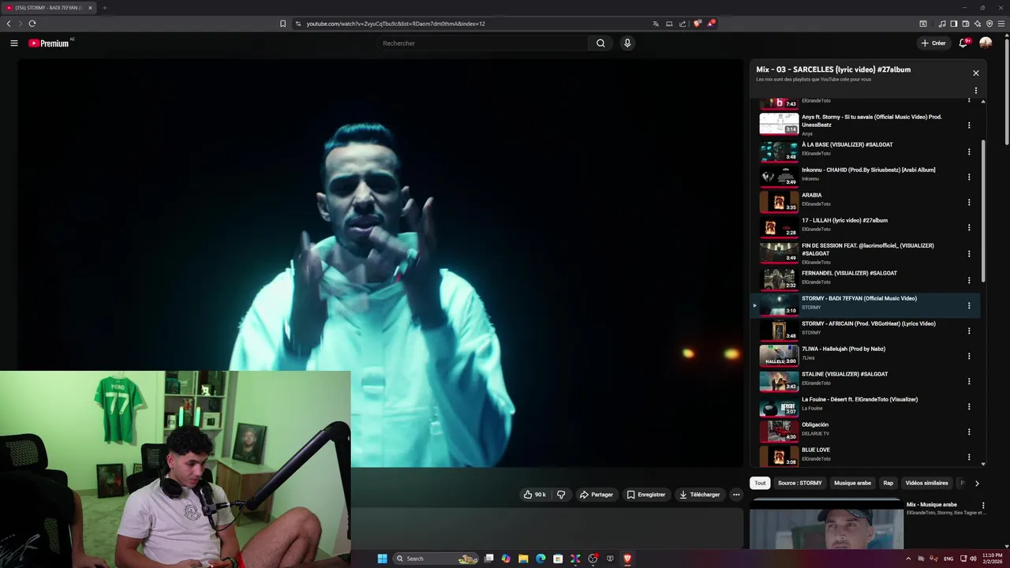Reload the page

coord(32,24)
